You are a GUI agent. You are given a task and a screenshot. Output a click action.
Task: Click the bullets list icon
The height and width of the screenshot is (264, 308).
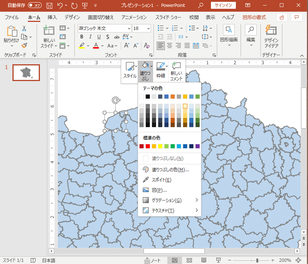(160, 28)
